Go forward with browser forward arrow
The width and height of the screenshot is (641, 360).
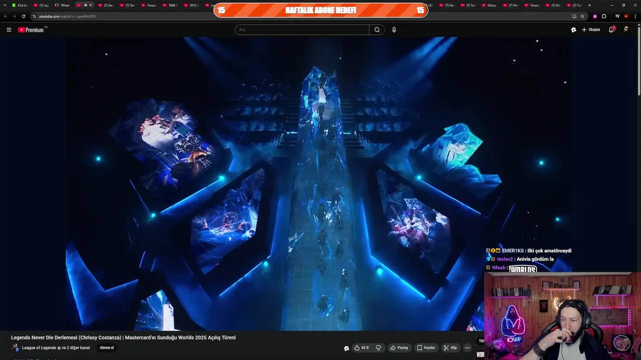pos(14,16)
